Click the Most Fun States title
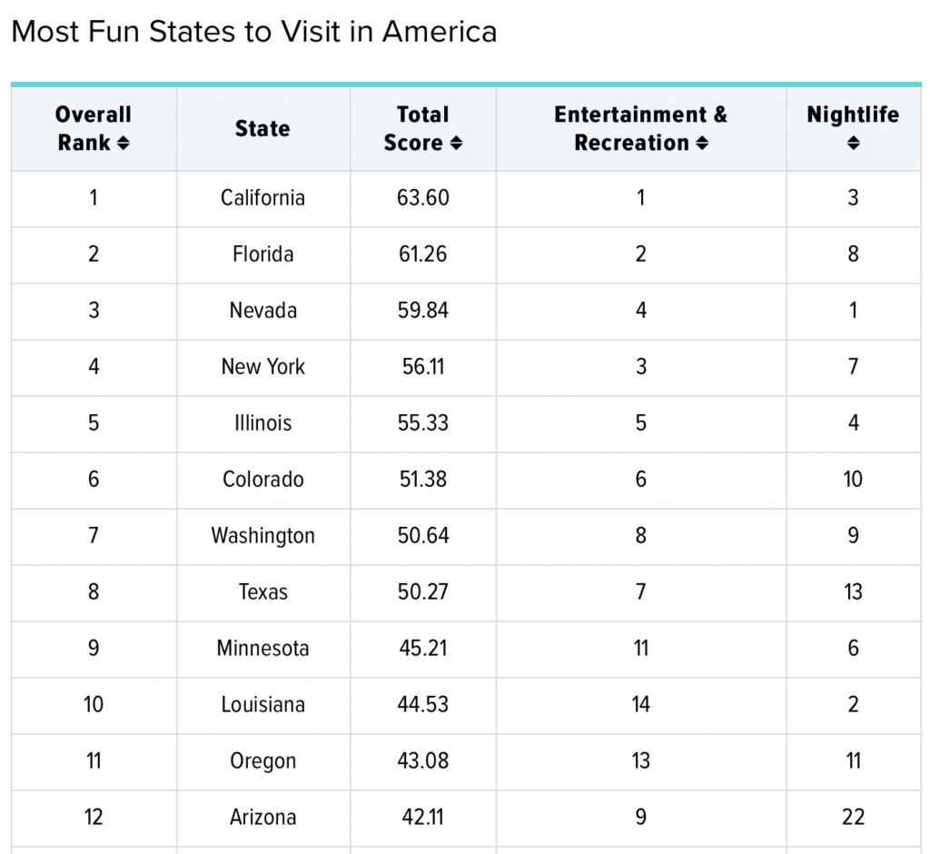This screenshot has width=930, height=854. (x=253, y=32)
